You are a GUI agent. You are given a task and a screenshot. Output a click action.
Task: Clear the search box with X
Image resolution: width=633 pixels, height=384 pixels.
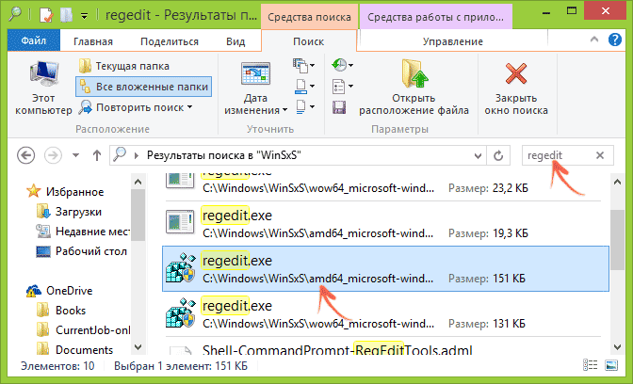[x=600, y=155]
